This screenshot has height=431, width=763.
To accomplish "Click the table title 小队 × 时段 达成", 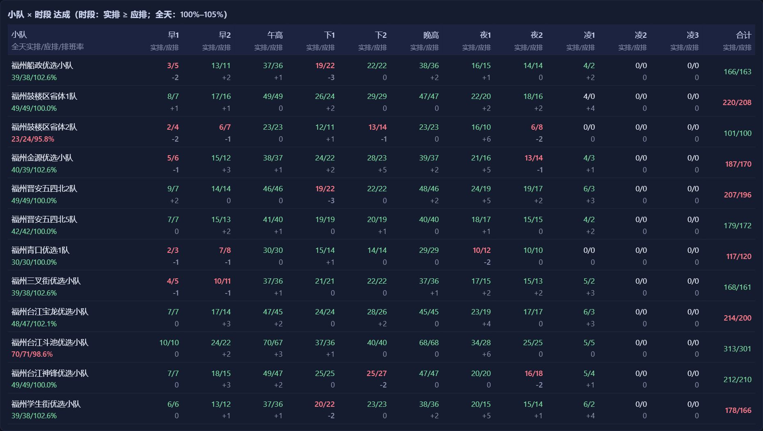I will tap(39, 15).
